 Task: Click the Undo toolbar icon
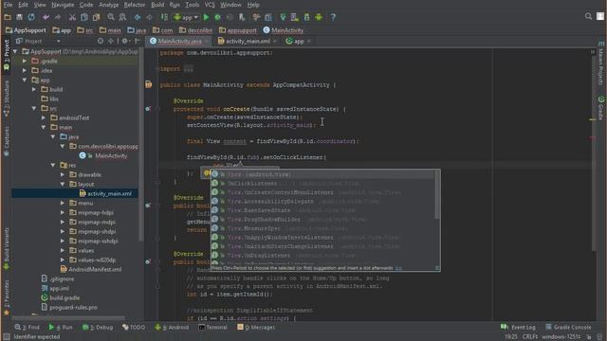click(46, 17)
